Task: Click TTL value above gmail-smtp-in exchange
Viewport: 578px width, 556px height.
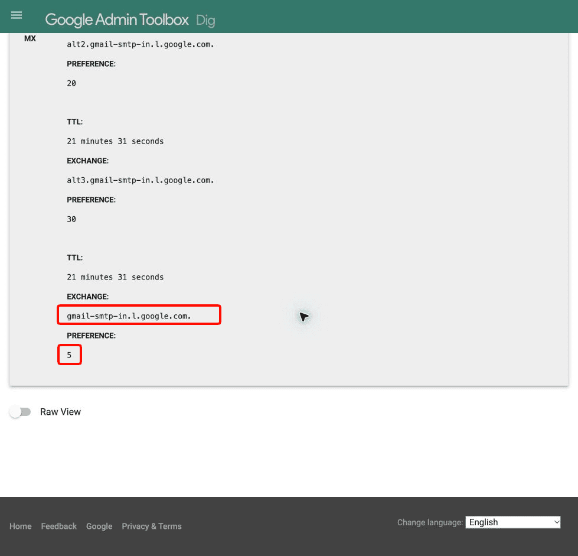Action: click(115, 277)
